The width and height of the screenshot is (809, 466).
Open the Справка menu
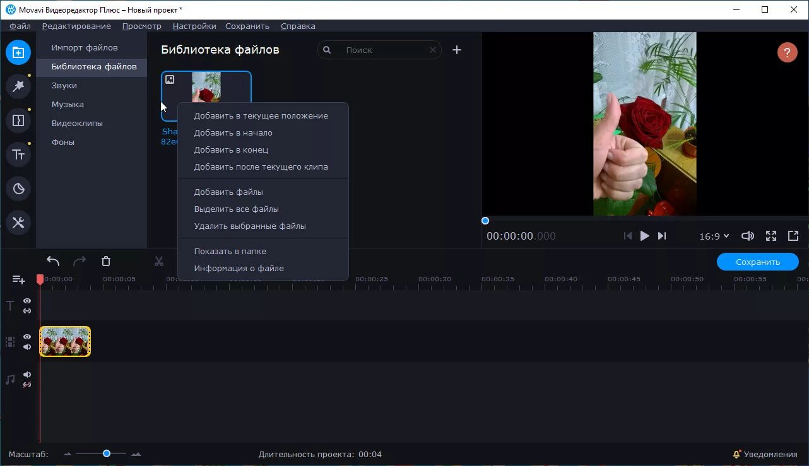tap(298, 26)
